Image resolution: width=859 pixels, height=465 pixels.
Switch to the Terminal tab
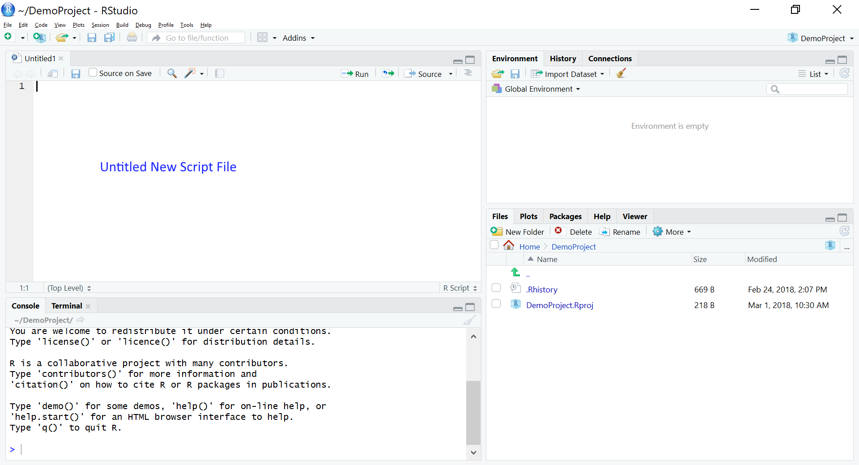pos(66,306)
